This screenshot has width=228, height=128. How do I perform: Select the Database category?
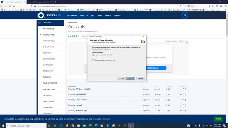coord(47,77)
